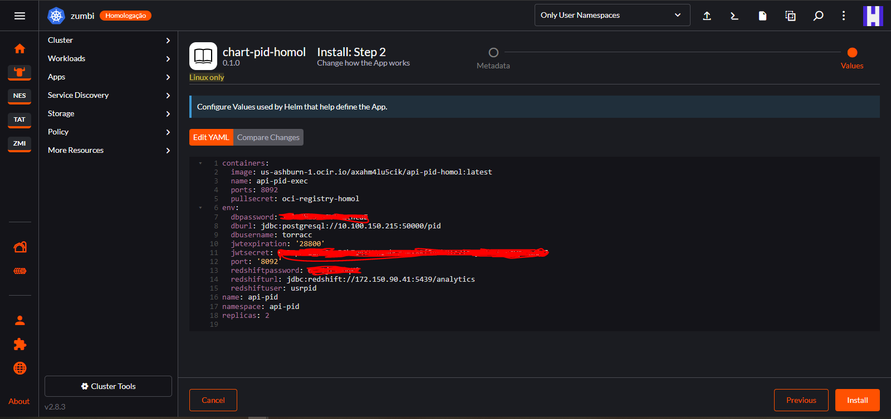Open the hamburger navigation menu
Image resolution: width=891 pixels, height=419 pixels.
pyautogui.click(x=19, y=16)
